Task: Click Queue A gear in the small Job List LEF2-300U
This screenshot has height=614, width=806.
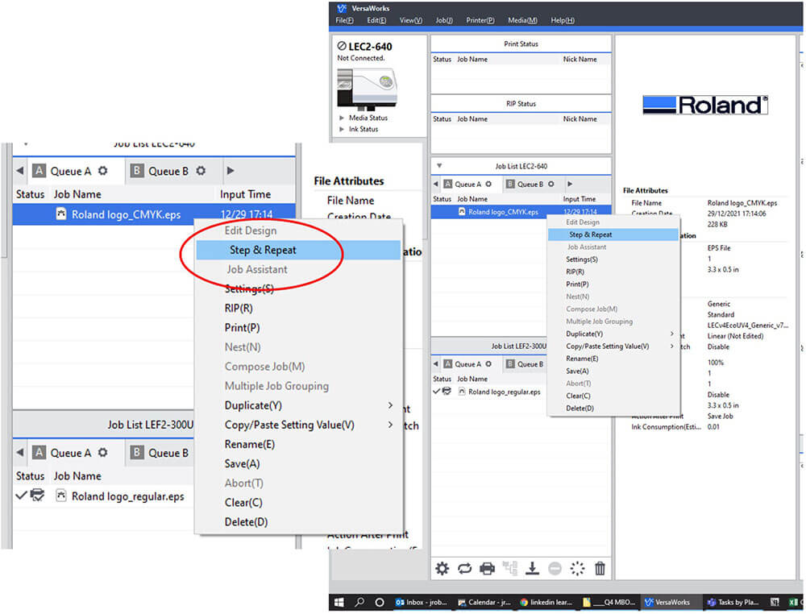Action: tap(488, 363)
